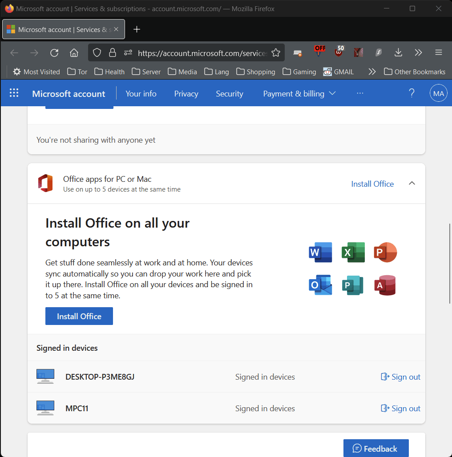Click the Install Office header link
Viewport: 452px width, 457px height.
(372, 184)
